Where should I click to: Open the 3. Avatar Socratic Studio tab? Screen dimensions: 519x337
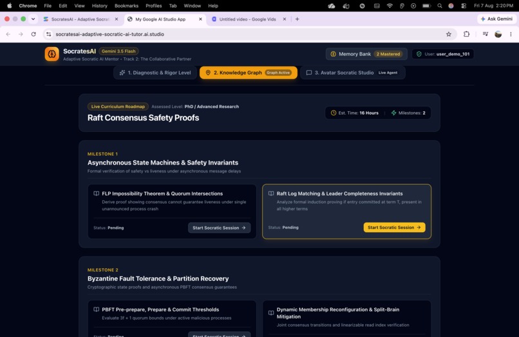coord(353,73)
